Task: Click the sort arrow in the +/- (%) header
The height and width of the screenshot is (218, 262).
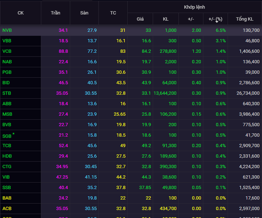Action: (x=217, y=21)
